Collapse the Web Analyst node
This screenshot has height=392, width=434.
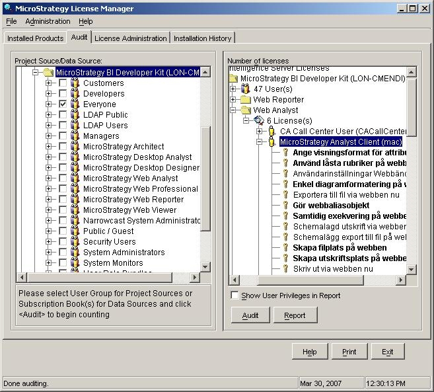pyautogui.click(x=233, y=110)
